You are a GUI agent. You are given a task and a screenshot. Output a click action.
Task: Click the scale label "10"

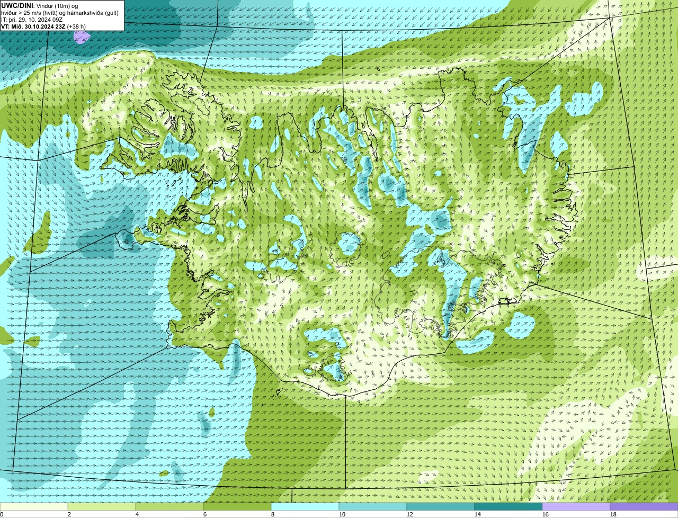pyautogui.click(x=342, y=514)
